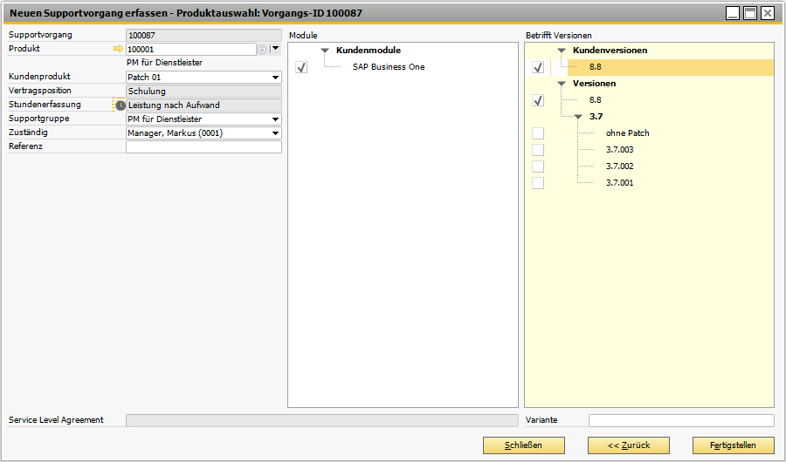Screen dimensions: 786x462
Task: Enable the 'ohne Patch' checkbox
Action: click(538, 133)
